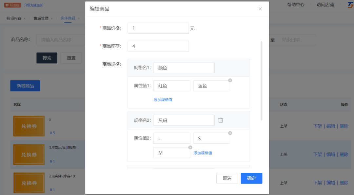Close the 售后管理 tab

(52, 18)
